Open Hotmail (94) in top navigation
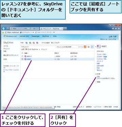The image size is (122, 127). click(24, 36)
